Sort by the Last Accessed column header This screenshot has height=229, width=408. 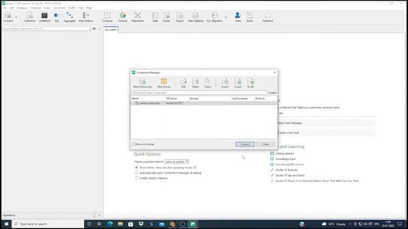[x=240, y=99]
